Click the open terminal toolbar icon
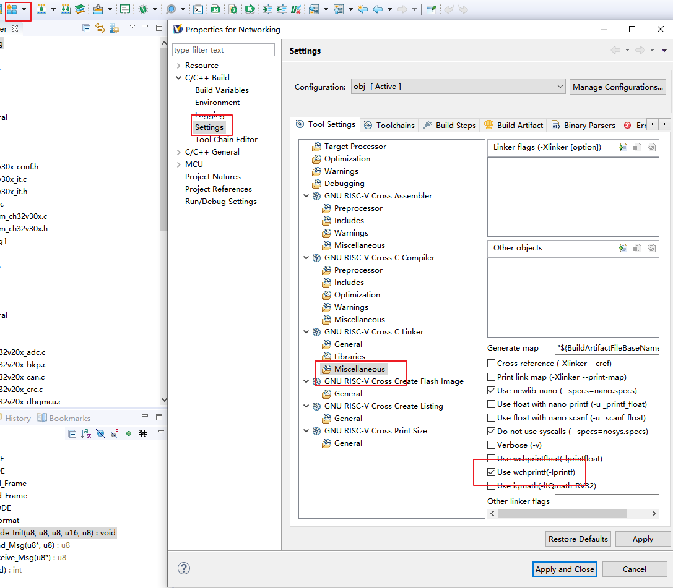Viewport: 673px width, 588px height. click(x=198, y=9)
